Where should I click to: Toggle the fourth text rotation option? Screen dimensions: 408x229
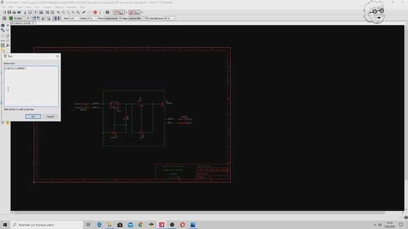(48, 18)
